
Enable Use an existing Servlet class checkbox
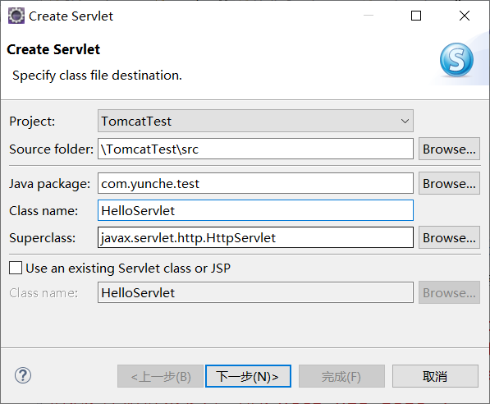click(x=16, y=268)
